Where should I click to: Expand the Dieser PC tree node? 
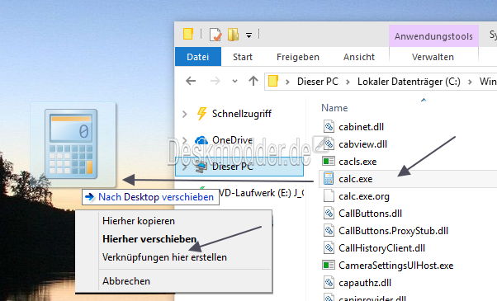185,167
